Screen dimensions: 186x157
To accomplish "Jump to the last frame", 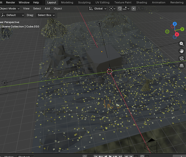I will pos(120,156).
